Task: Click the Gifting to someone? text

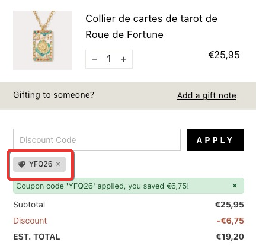Action: pyautogui.click(x=54, y=95)
